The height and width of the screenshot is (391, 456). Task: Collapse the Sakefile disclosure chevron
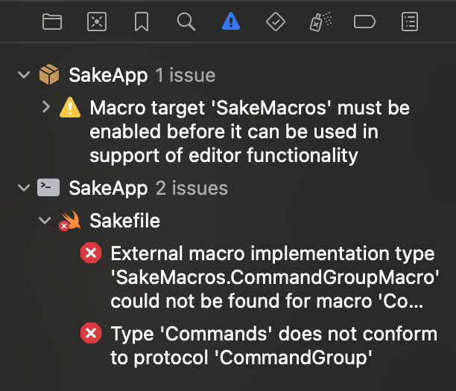[x=46, y=221]
